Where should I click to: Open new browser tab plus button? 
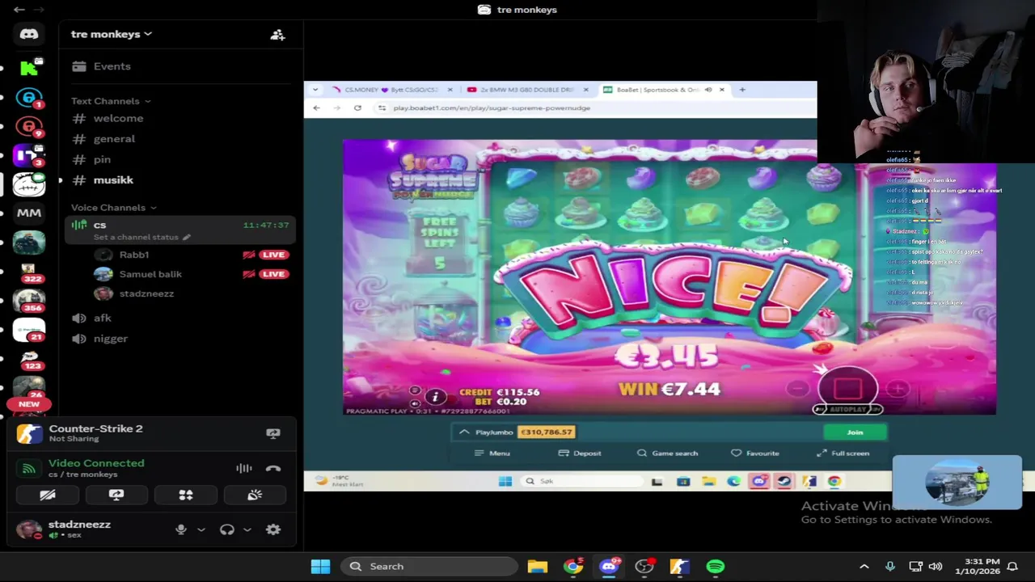click(741, 90)
